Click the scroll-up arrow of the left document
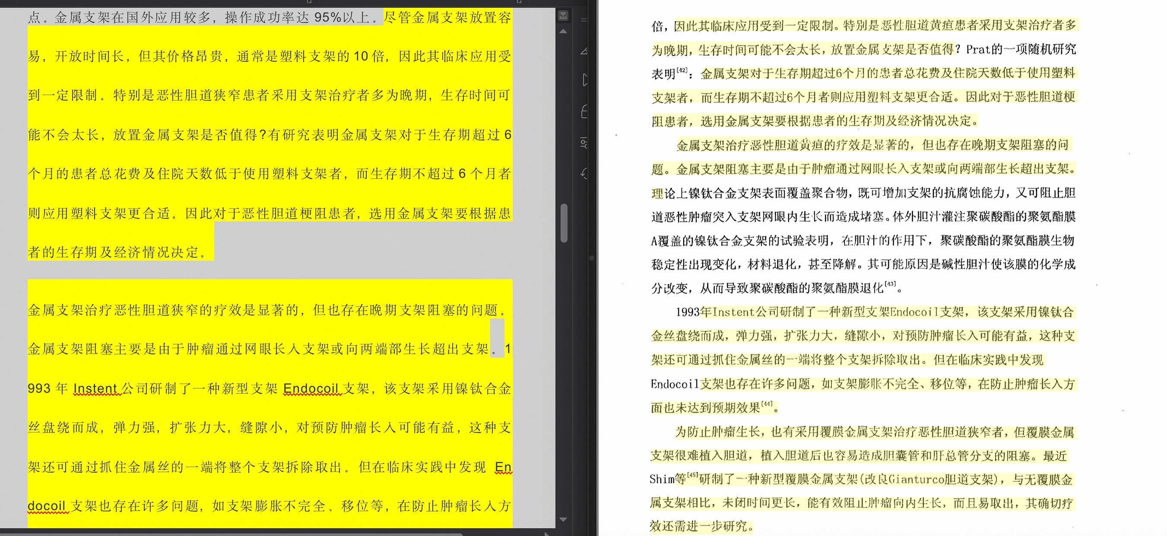The width and height of the screenshot is (1167, 536). pyautogui.click(x=563, y=32)
